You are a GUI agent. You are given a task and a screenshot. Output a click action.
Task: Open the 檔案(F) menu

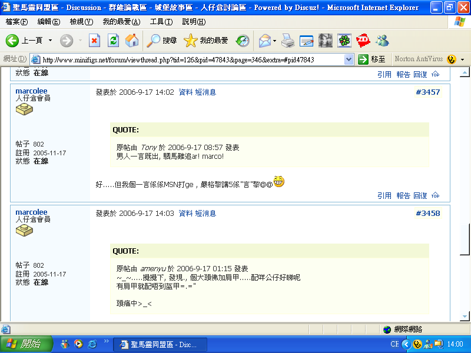[17, 22]
